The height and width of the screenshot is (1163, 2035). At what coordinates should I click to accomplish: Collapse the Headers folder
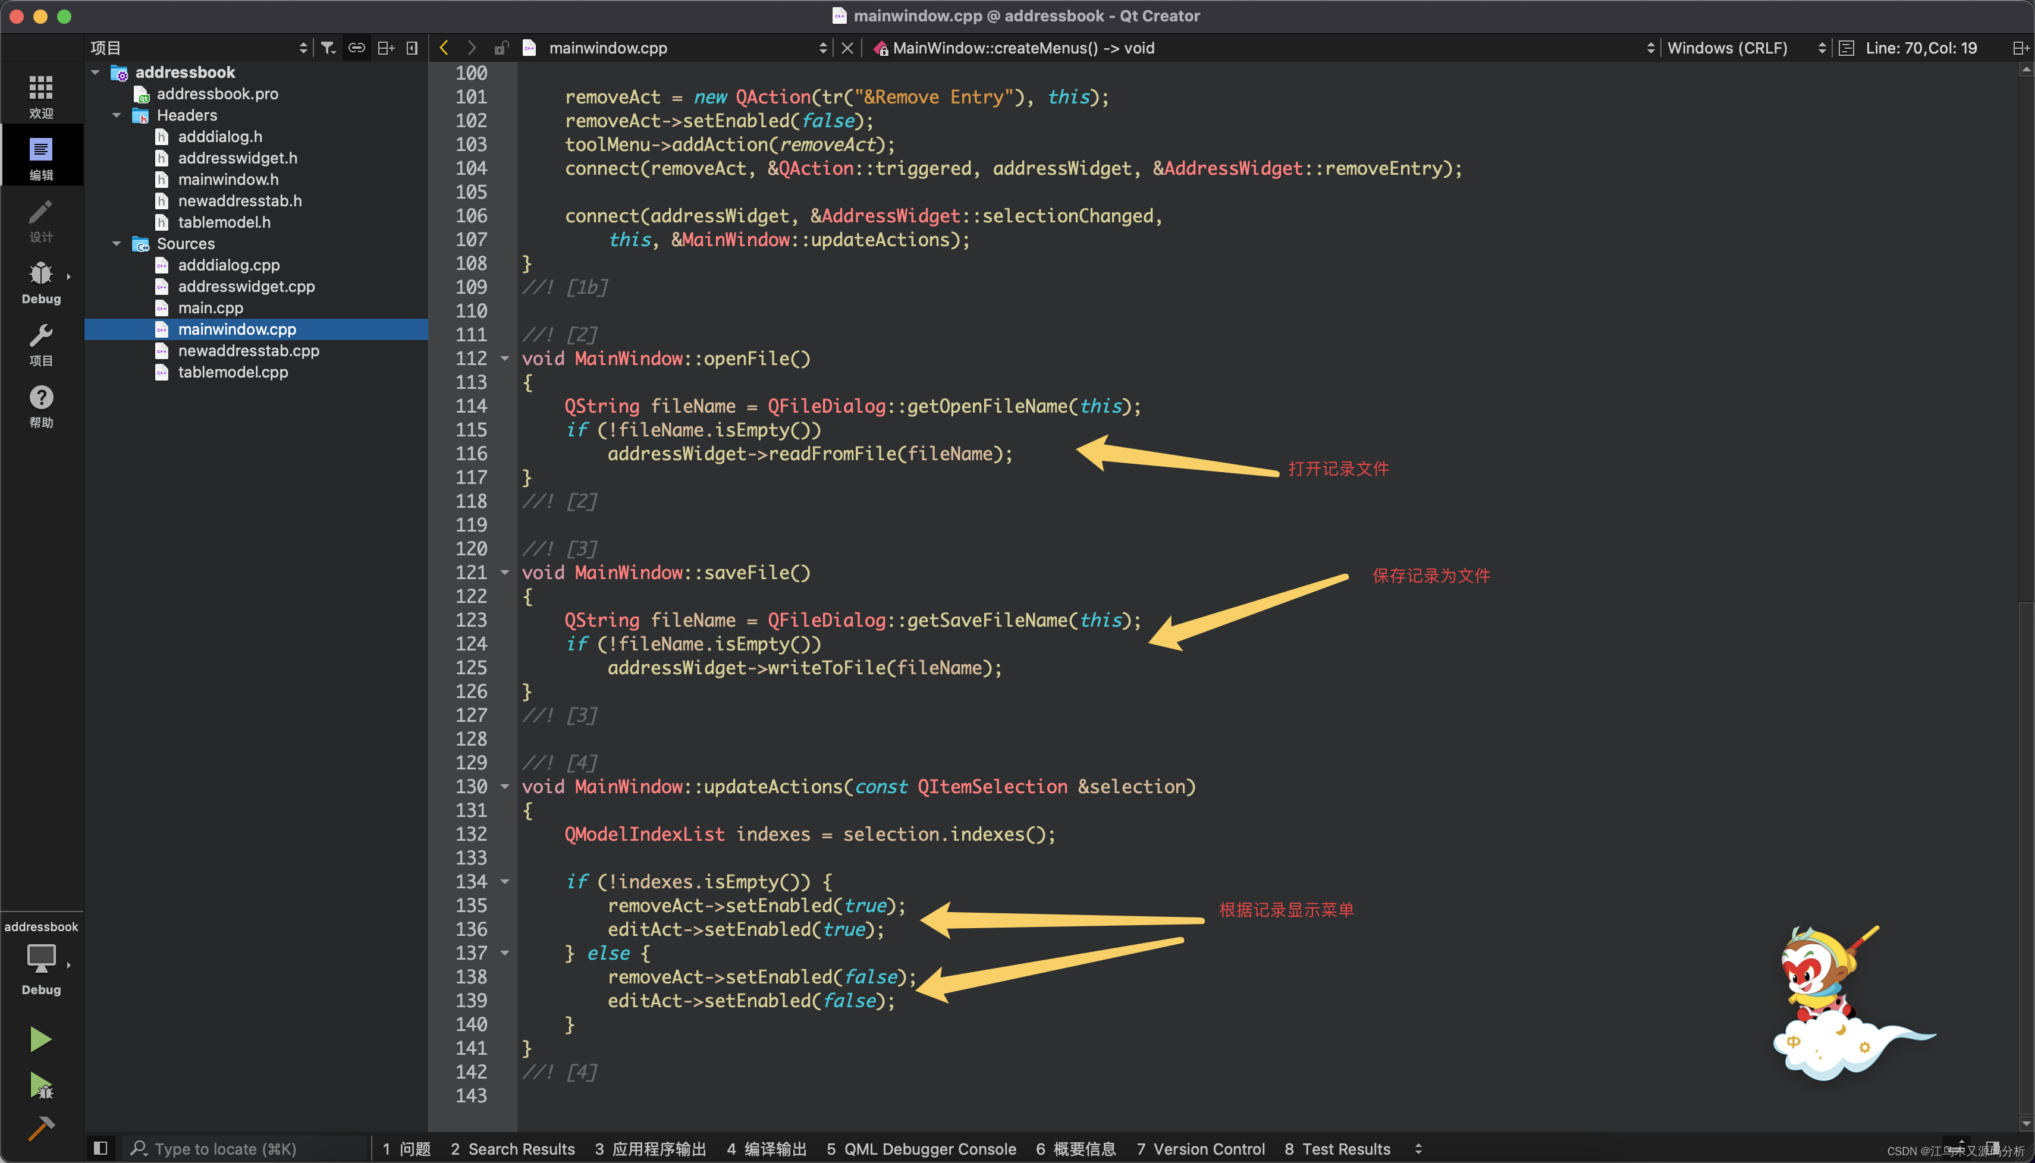117,115
